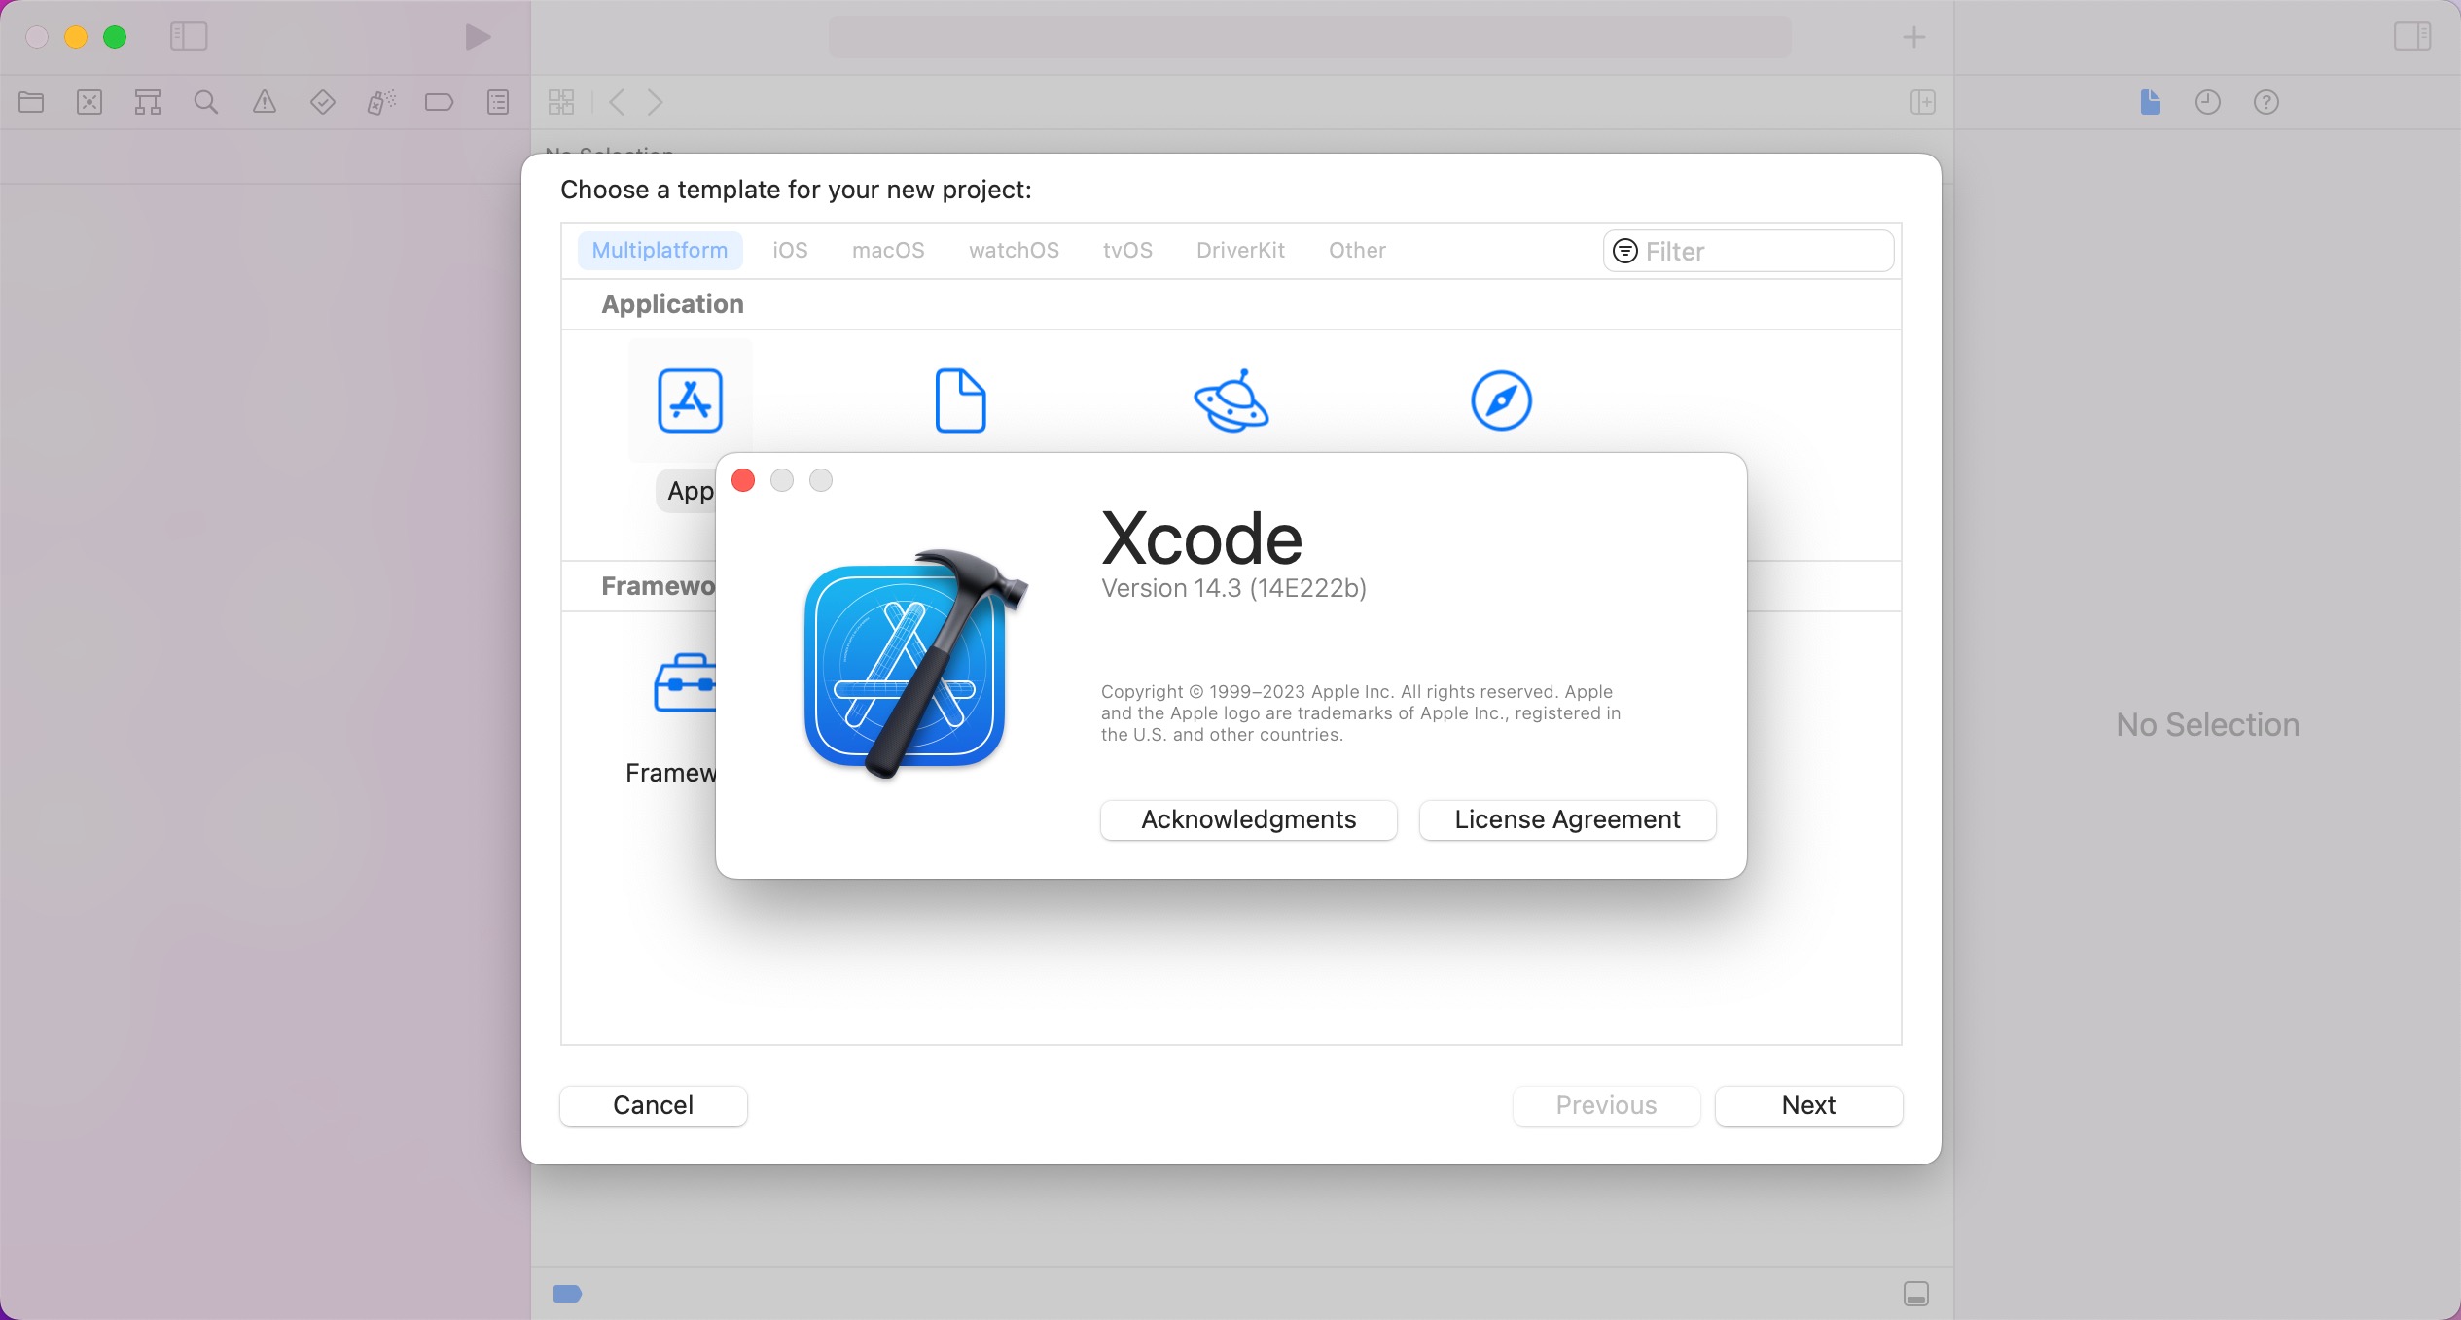Viewport: 2461px width, 1320px height.
Task: Open the History inspector clock icon
Action: click(2207, 102)
